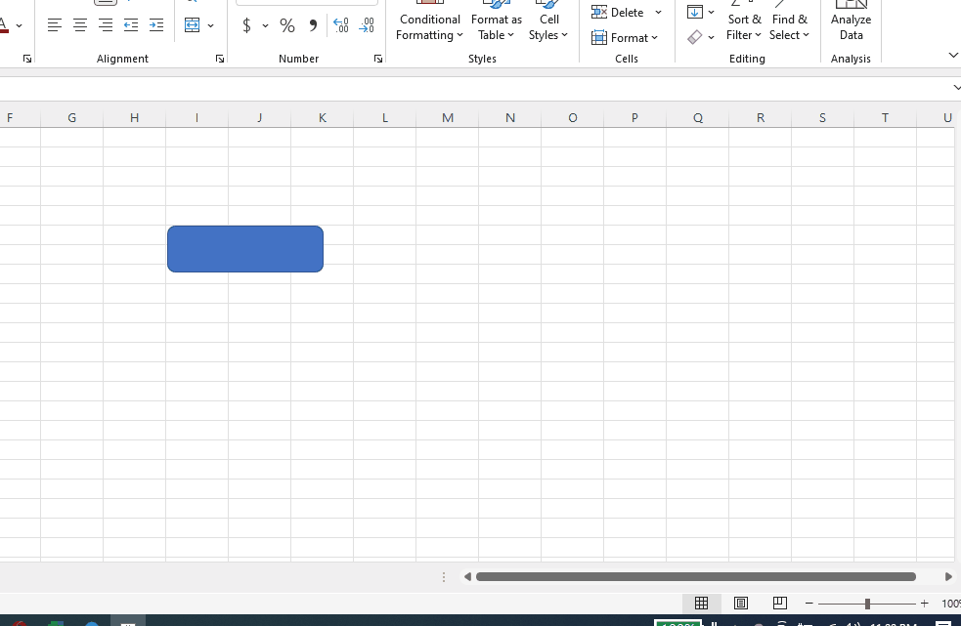961x626 pixels.
Task: Select the Center alignment icon
Action: point(79,25)
